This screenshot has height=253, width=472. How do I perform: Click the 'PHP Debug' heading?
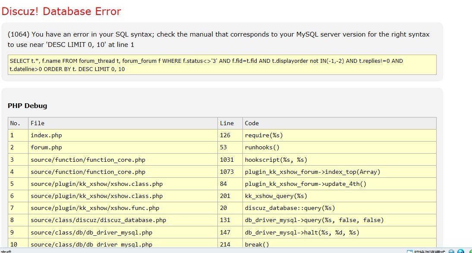(27, 106)
